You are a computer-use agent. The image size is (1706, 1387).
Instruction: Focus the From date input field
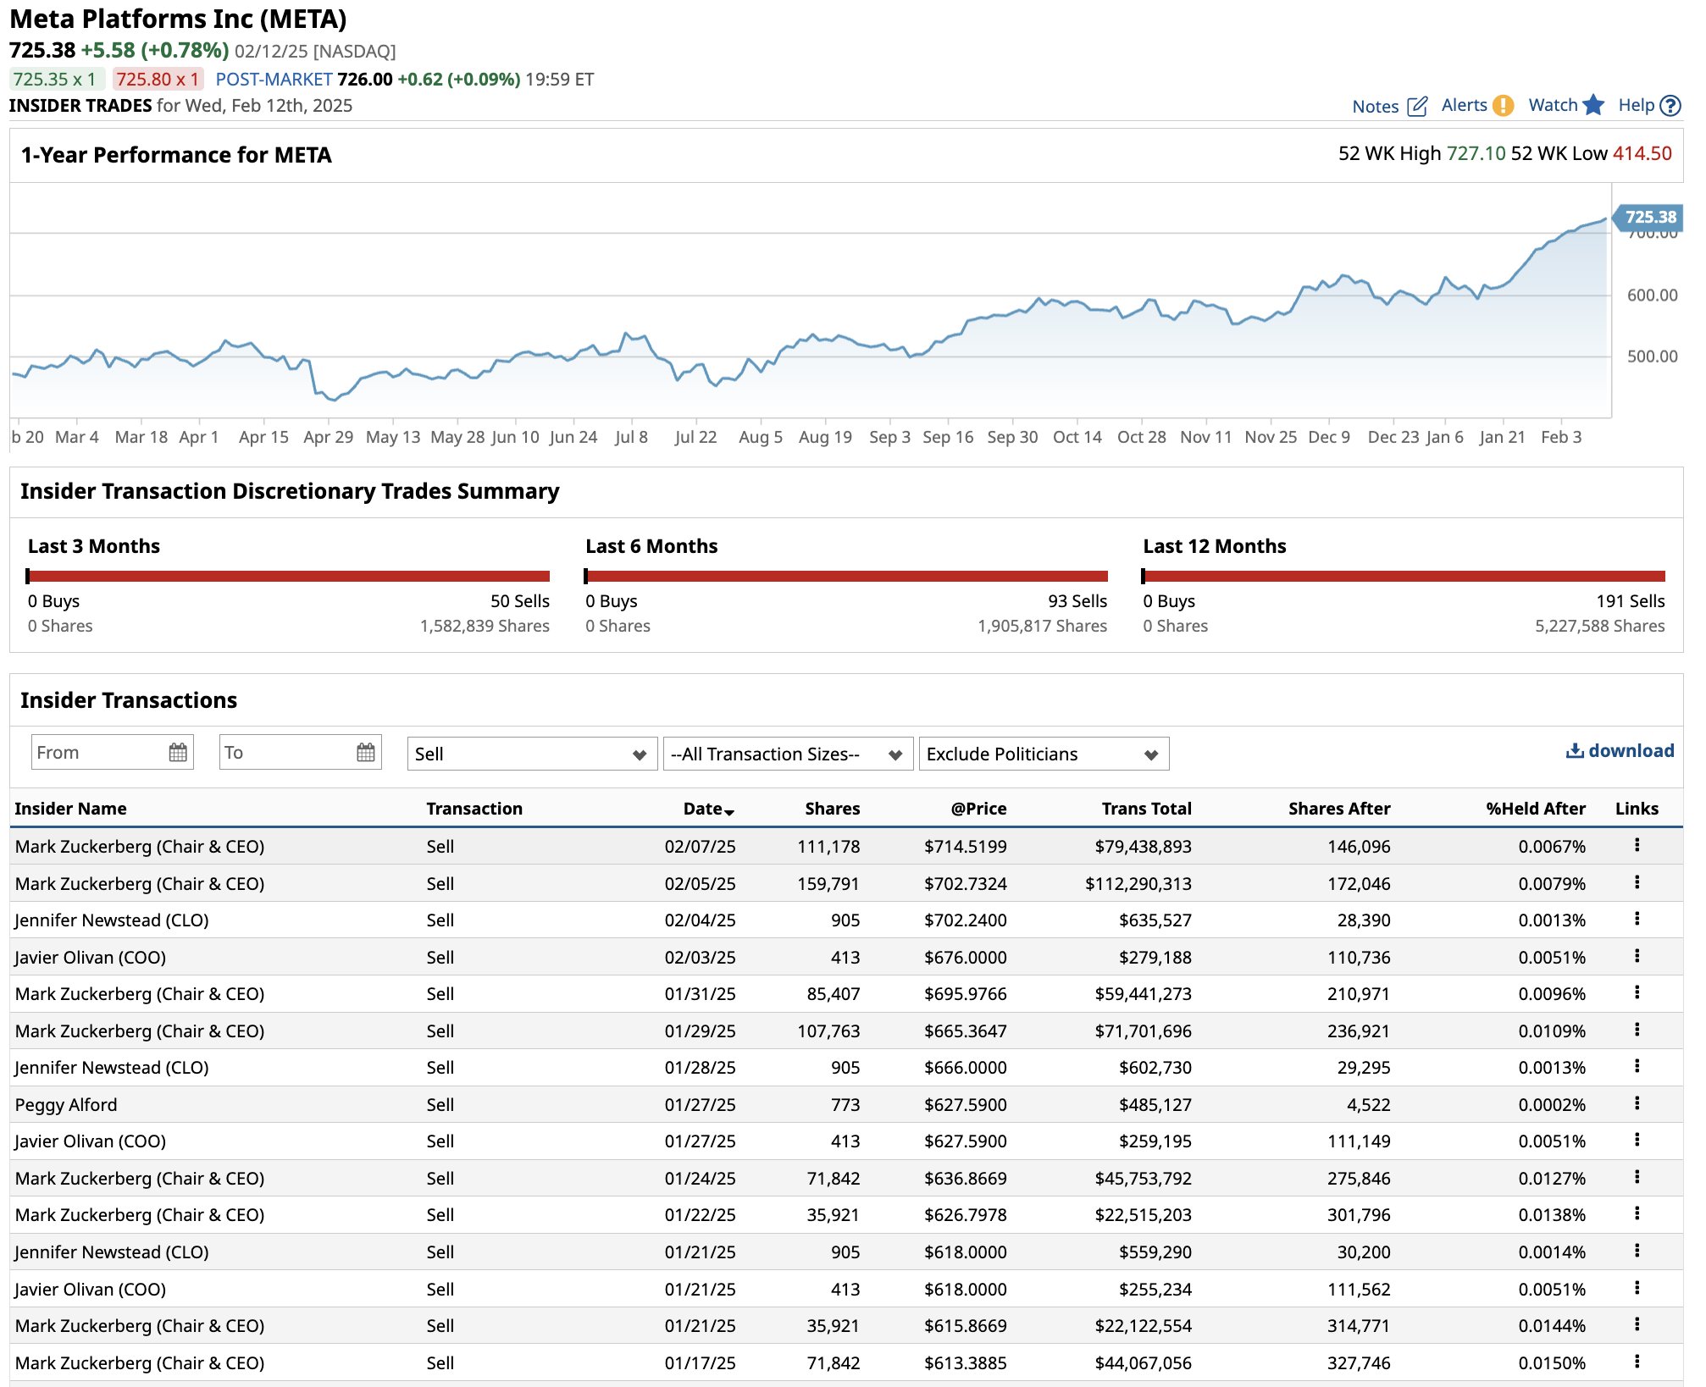point(113,752)
